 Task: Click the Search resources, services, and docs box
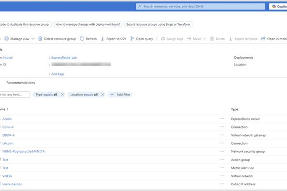200,6
